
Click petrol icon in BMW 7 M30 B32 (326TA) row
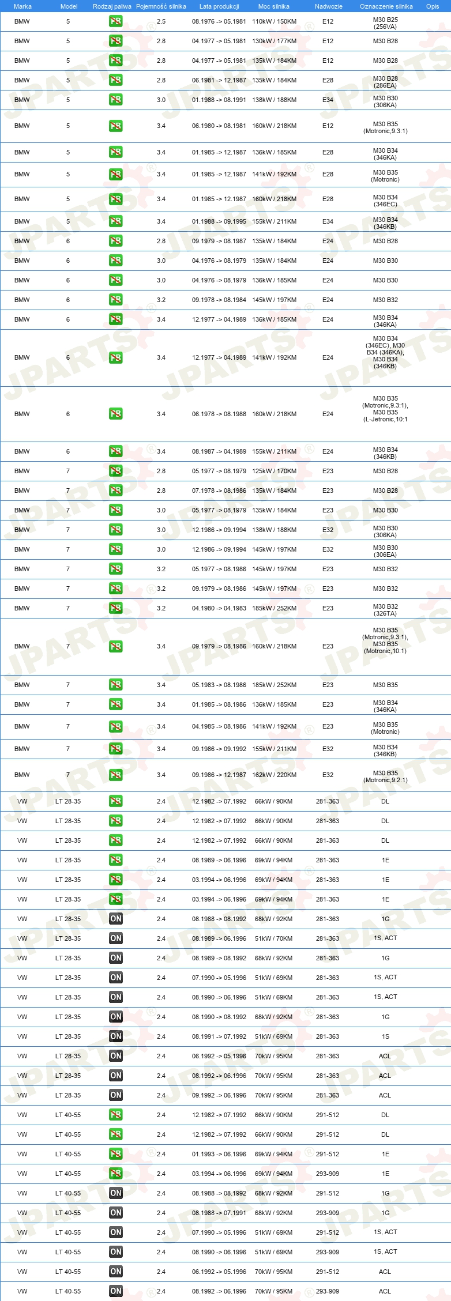[x=115, y=608]
